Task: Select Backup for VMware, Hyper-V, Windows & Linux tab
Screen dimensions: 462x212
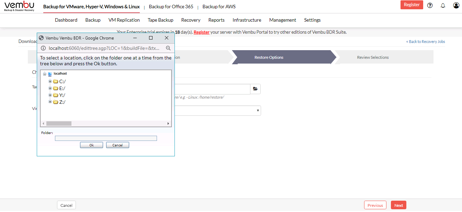Action: [91, 7]
